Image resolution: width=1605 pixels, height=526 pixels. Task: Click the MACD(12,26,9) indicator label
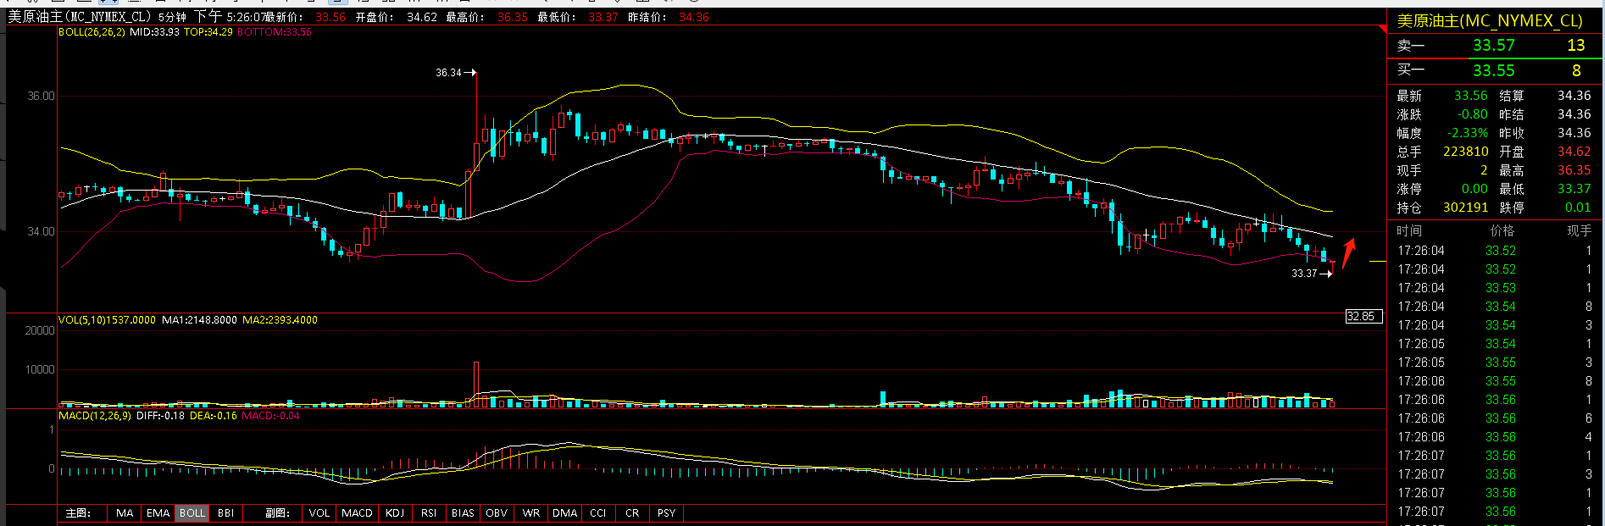pyautogui.click(x=94, y=416)
